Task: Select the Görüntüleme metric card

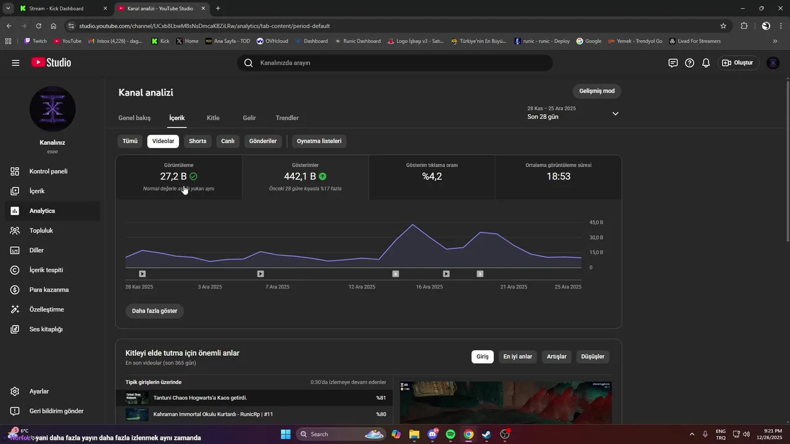Action: click(x=179, y=177)
